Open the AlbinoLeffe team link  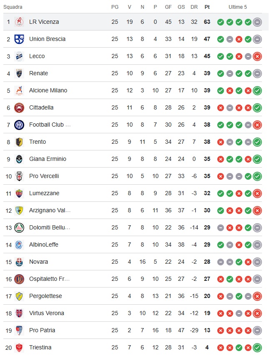[x=44, y=244]
